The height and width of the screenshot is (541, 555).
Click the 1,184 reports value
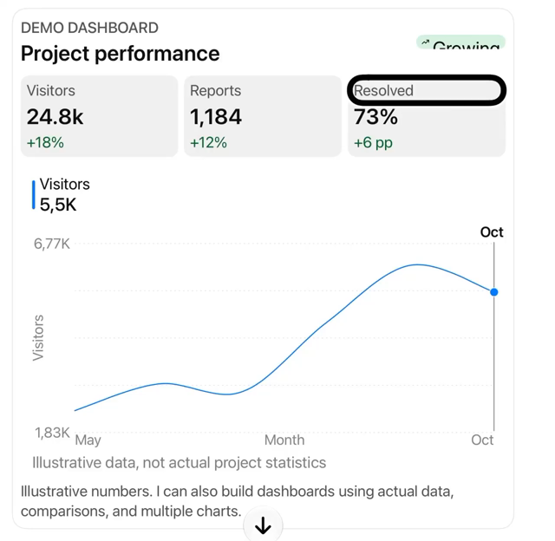(216, 117)
